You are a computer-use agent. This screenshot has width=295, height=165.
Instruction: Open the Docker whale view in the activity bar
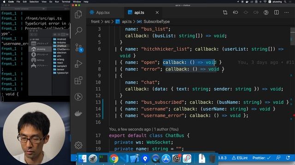pyautogui.click(x=78, y=113)
